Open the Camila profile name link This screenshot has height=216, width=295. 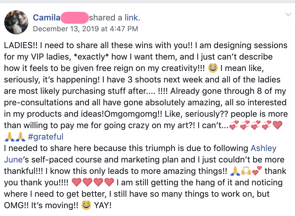pos(46,18)
